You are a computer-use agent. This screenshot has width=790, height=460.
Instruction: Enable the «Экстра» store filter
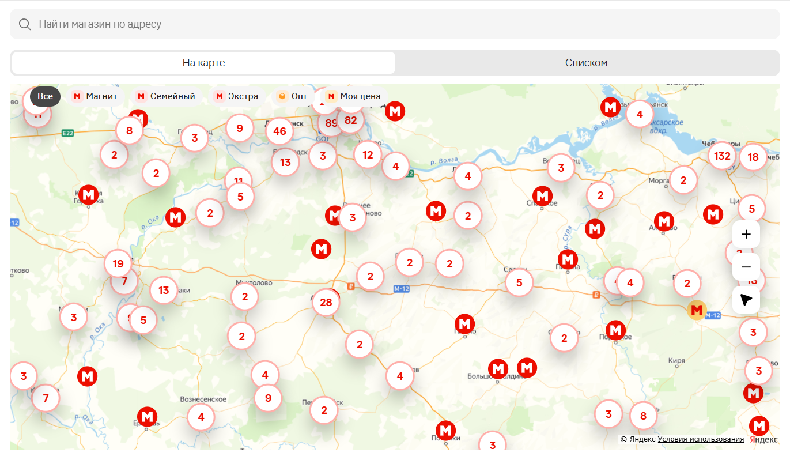pyautogui.click(x=237, y=96)
